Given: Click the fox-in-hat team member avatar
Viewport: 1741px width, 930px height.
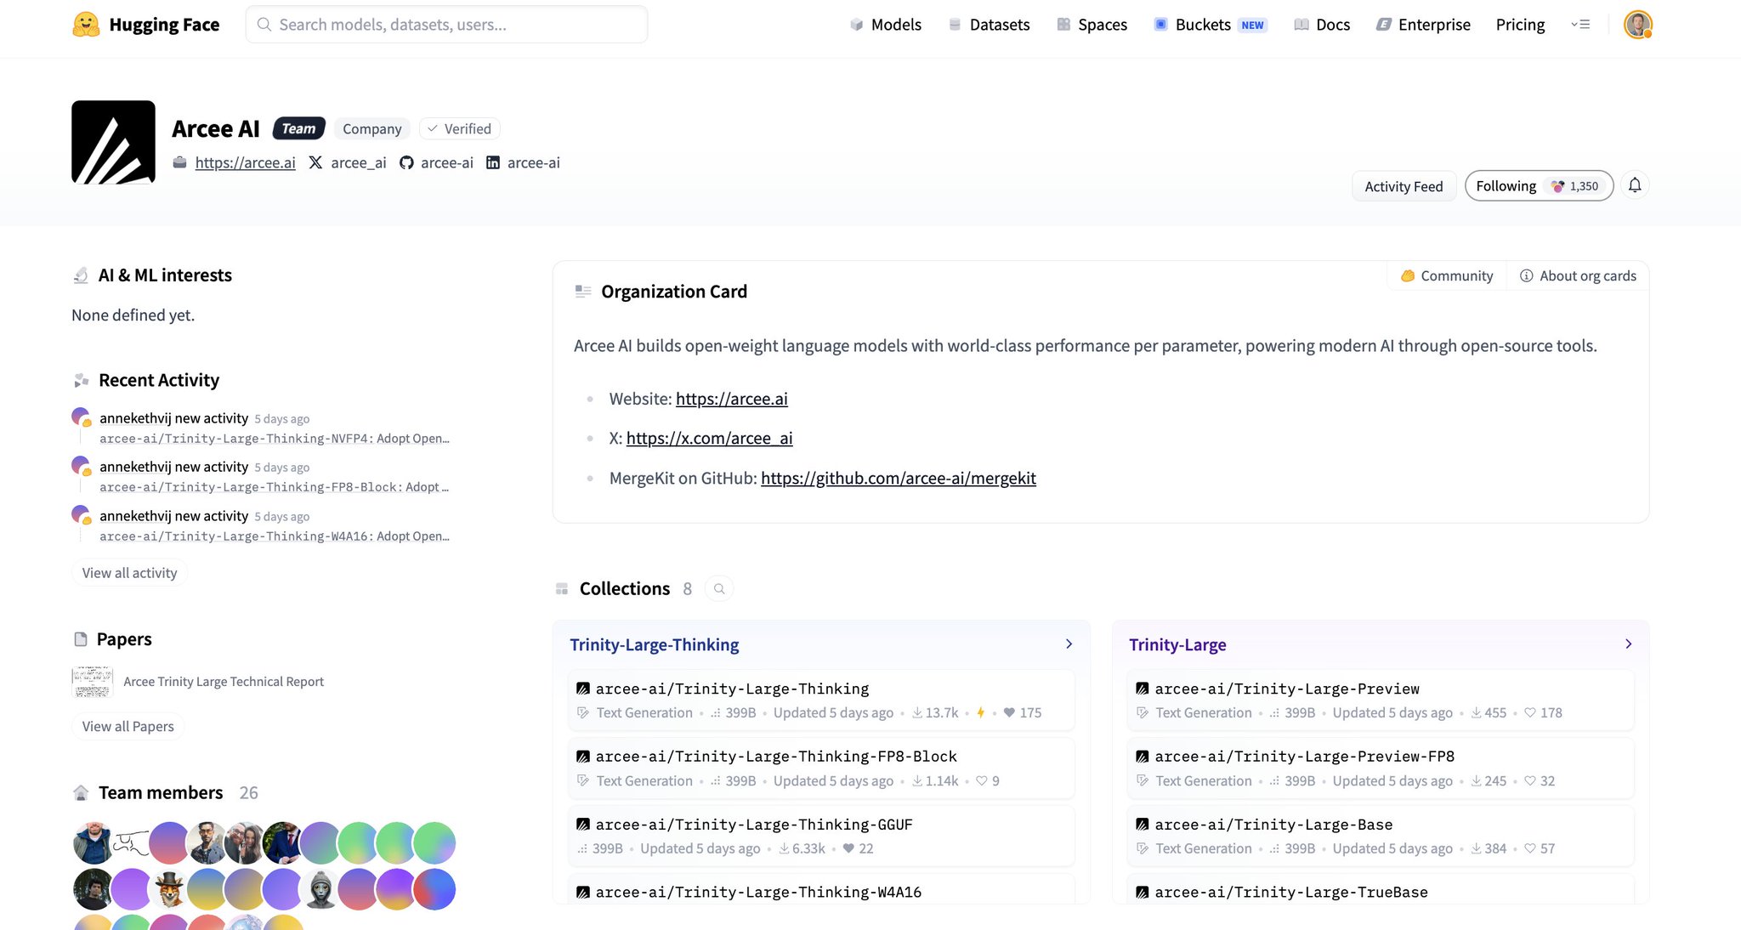Looking at the screenshot, I should pyautogui.click(x=169, y=889).
